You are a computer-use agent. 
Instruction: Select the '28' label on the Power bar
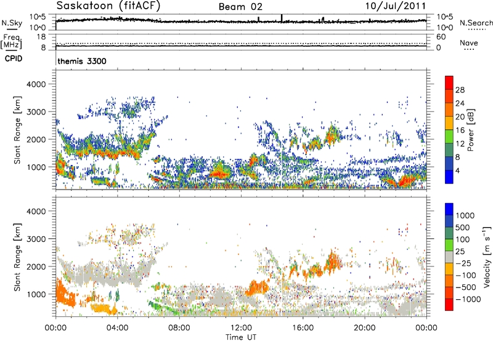tap(460, 90)
